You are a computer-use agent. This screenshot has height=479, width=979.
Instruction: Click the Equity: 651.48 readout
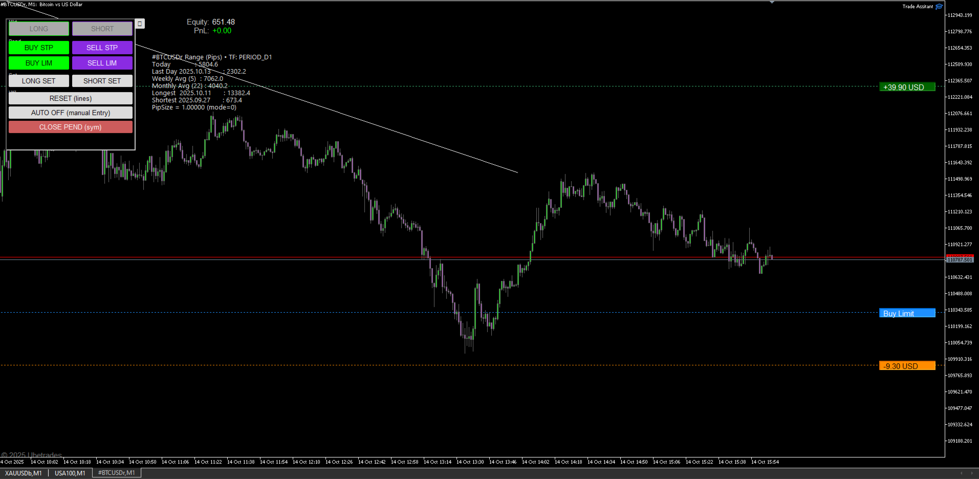point(211,22)
